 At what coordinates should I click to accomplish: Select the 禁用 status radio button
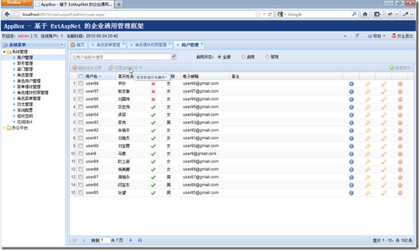(x=267, y=57)
